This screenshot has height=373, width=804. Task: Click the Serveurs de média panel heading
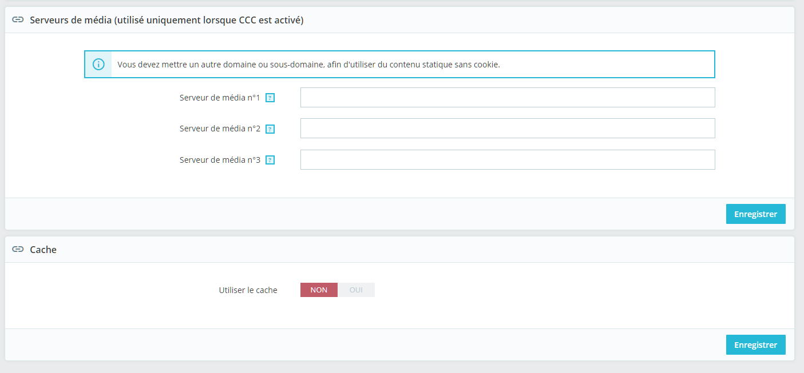tap(167, 20)
